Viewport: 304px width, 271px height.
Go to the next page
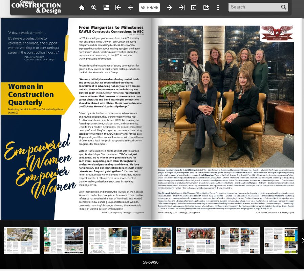pos(169,7)
